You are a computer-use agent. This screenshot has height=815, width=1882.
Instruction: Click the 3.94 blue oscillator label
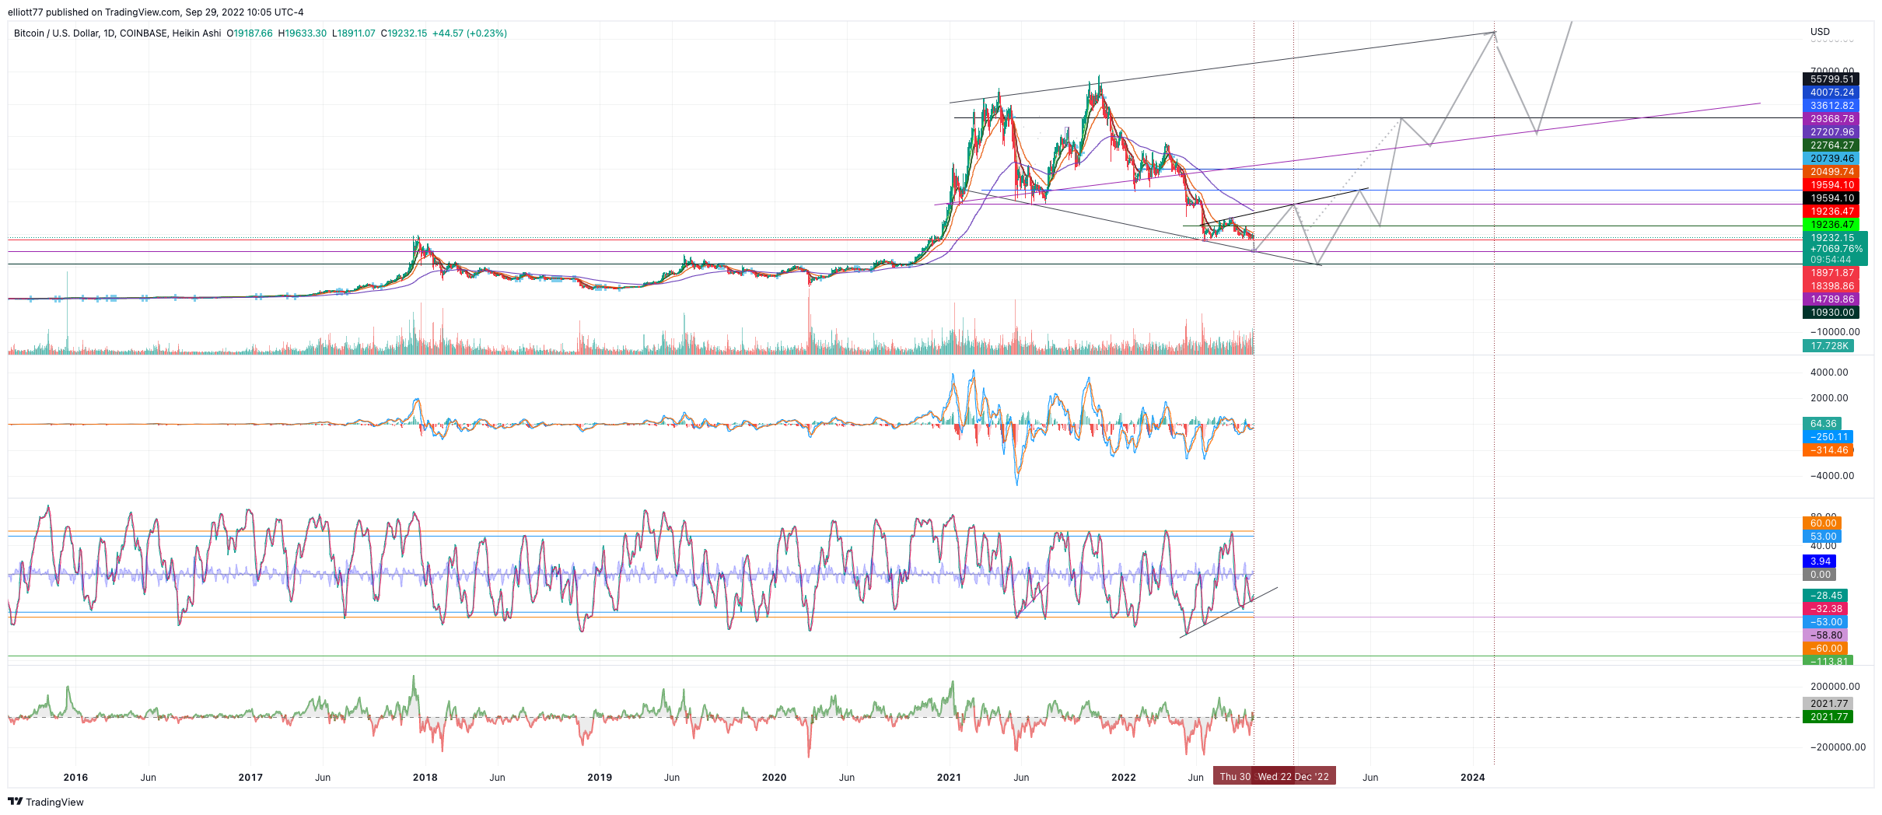[1820, 561]
